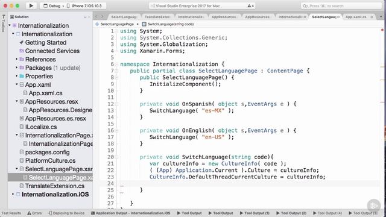The width and height of the screenshot is (386, 217).
Task: Click the Connected Services icon
Action: (22, 51)
